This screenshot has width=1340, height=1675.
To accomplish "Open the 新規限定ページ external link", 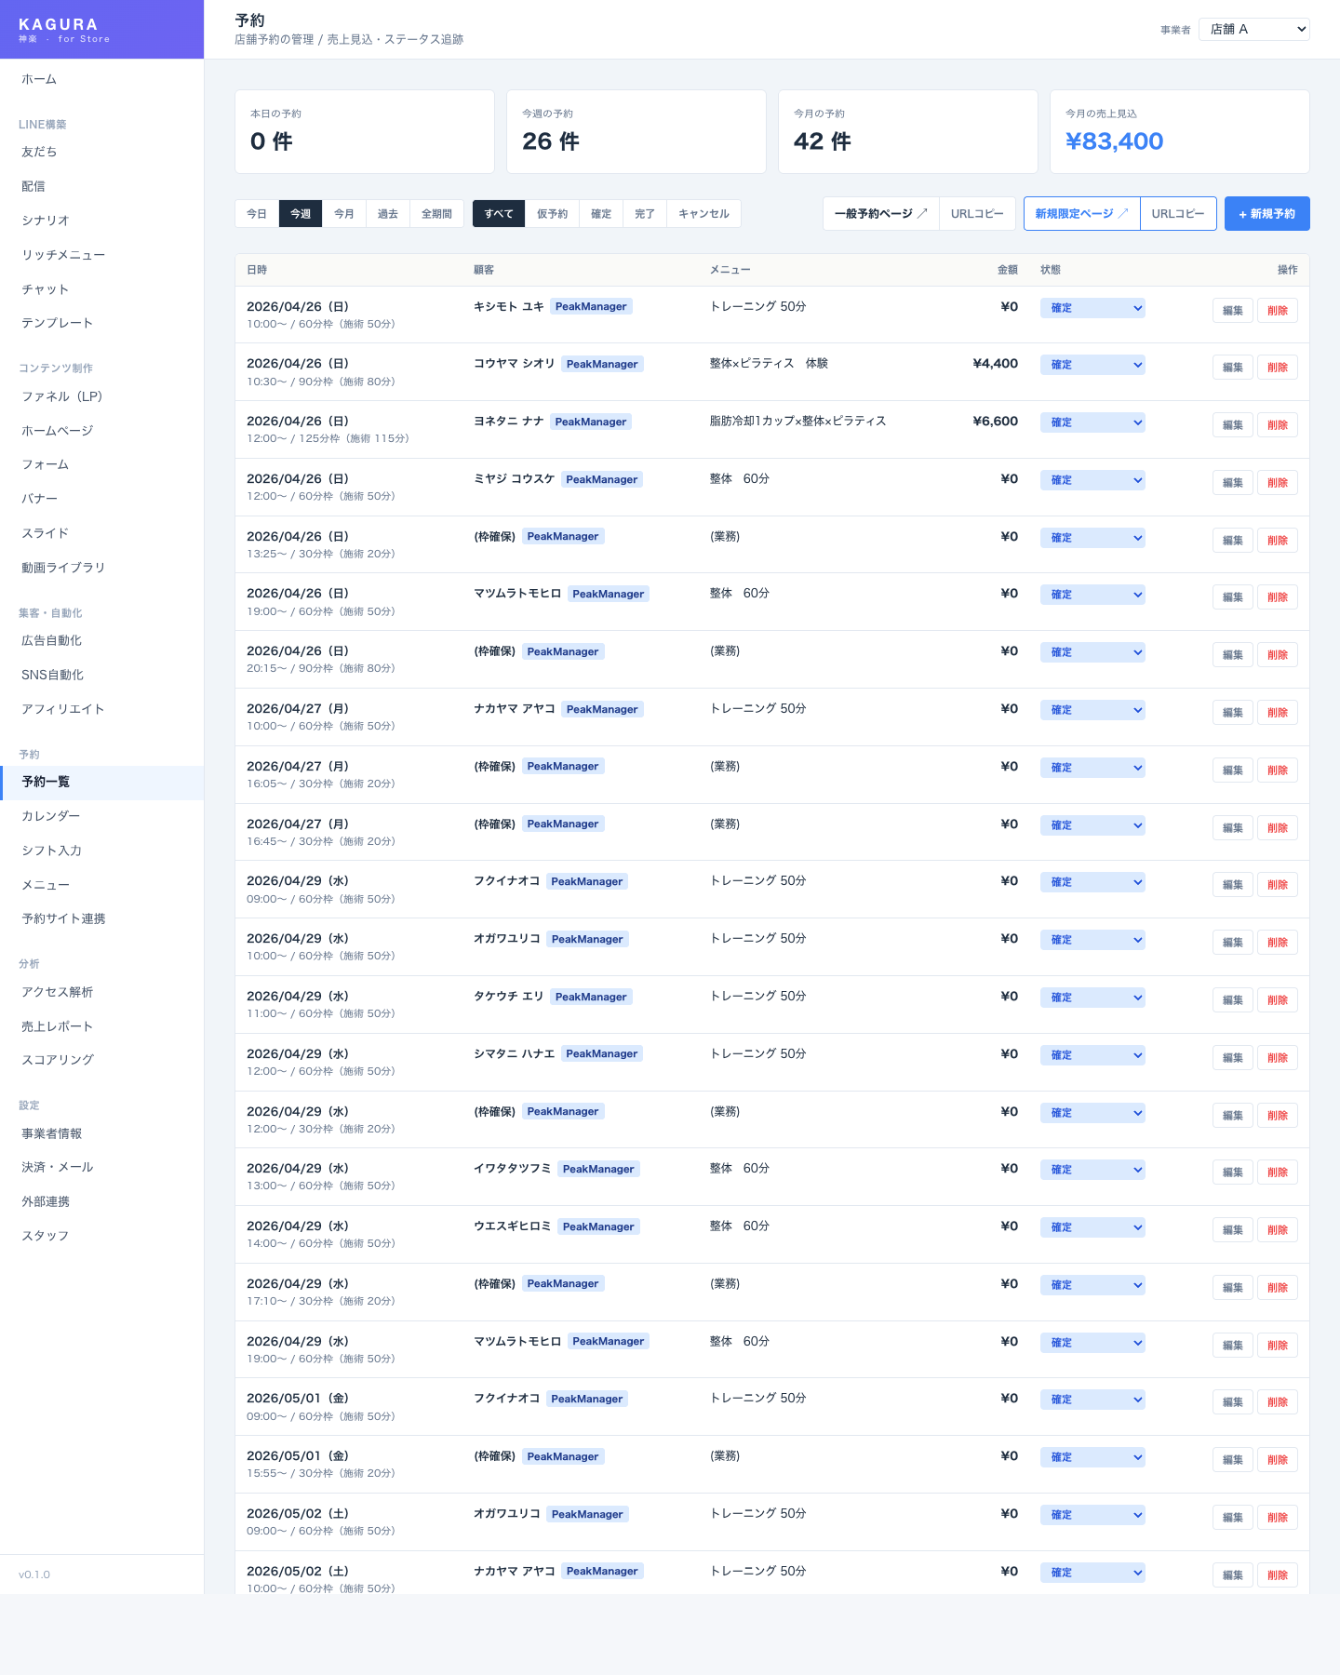I will [x=1081, y=214].
